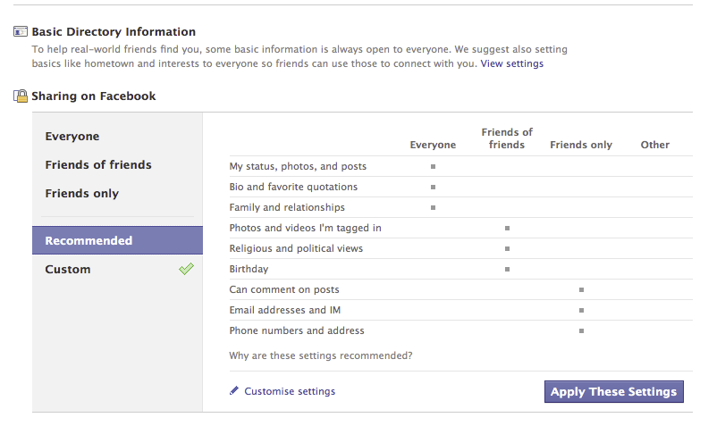Click Friends of friends marker for Birthday
This screenshot has height=426, width=725.
[507, 270]
